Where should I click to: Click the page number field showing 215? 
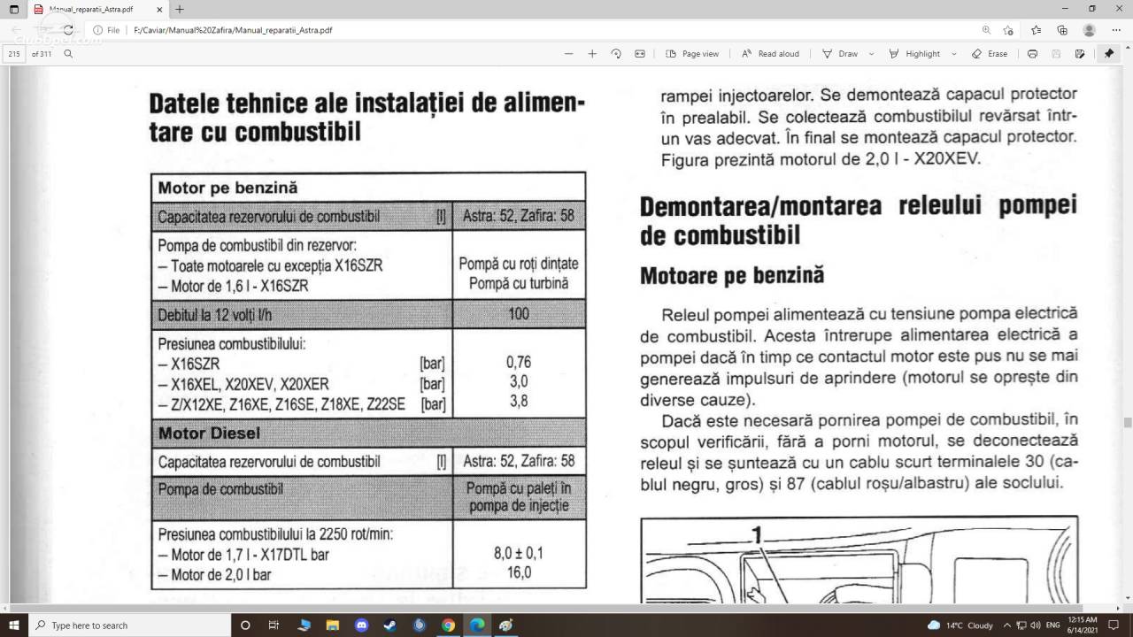[x=14, y=54]
